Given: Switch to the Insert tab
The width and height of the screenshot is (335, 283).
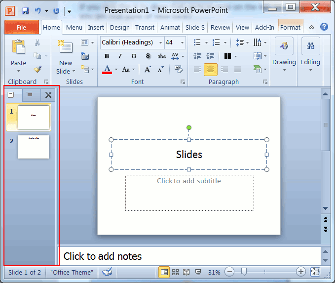Looking at the screenshot, I should [96, 27].
